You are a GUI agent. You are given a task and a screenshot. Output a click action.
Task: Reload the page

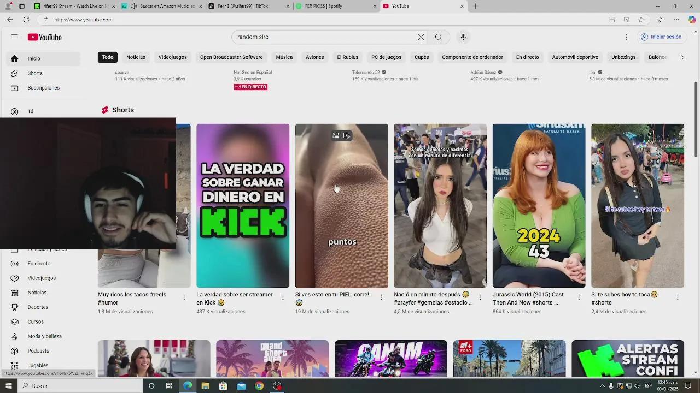pos(26,20)
